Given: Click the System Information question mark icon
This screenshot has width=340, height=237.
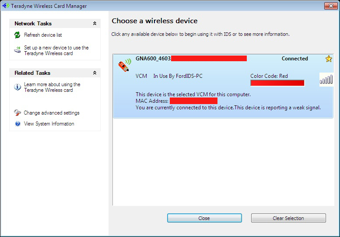Looking at the screenshot, I should pos(18,124).
